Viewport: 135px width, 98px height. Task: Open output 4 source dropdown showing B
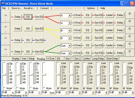[70, 38]
